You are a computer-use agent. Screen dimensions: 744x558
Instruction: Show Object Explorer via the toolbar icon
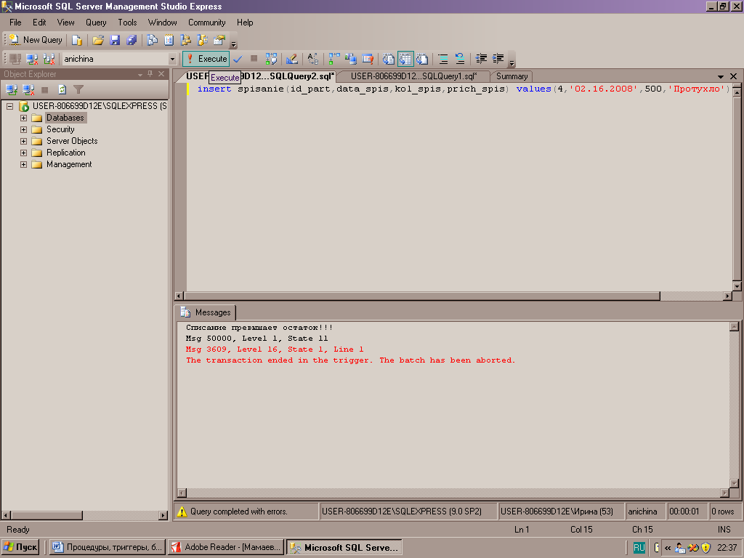pyautogui.click(x=185, y=41)
